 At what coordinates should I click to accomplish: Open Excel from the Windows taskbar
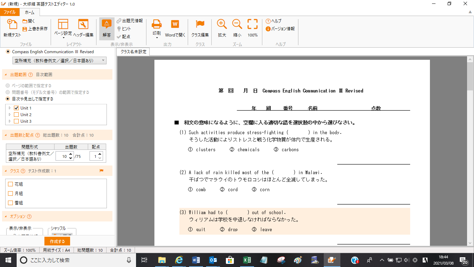[x=247, y=260]
